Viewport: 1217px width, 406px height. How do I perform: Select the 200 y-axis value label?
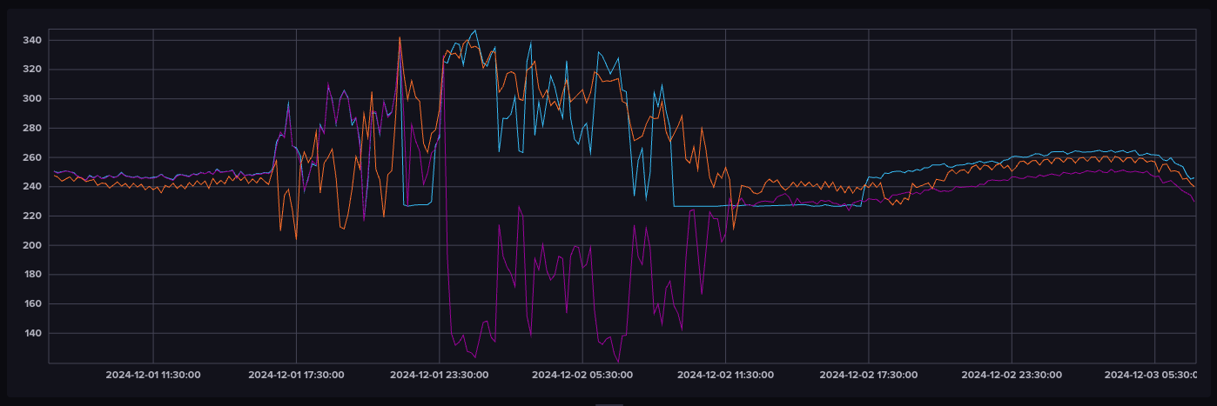click(x=33, y=245)
